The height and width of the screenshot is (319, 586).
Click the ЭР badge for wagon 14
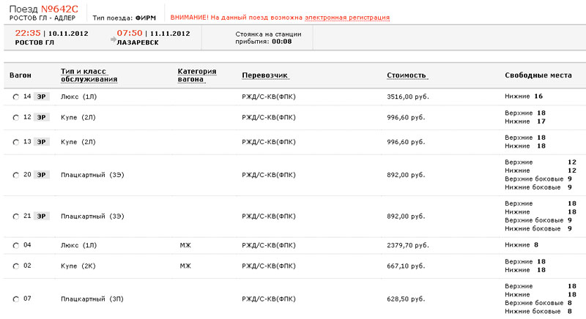[42, 97]
